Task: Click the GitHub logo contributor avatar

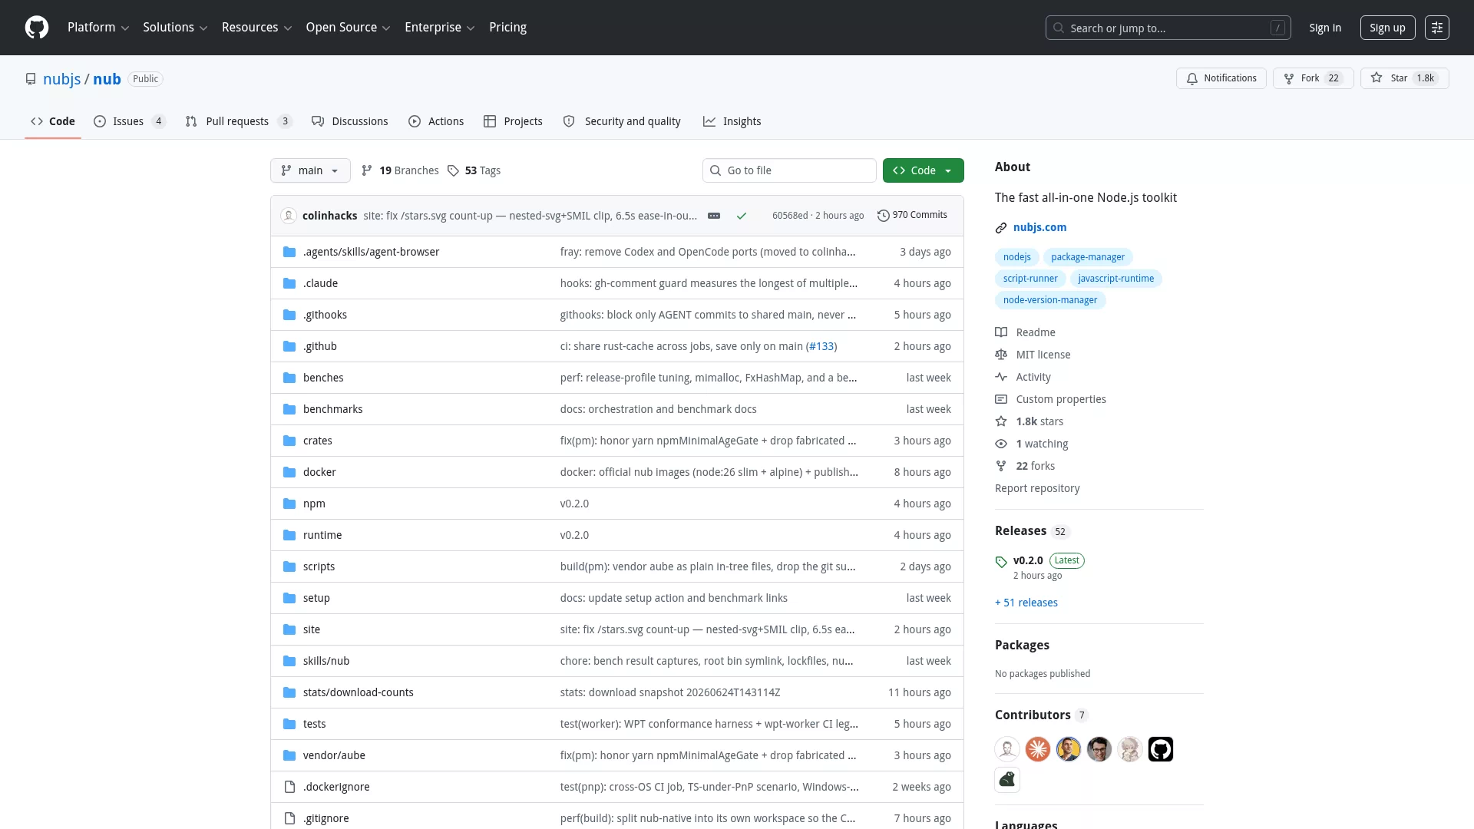Action: click(1161, 749)
